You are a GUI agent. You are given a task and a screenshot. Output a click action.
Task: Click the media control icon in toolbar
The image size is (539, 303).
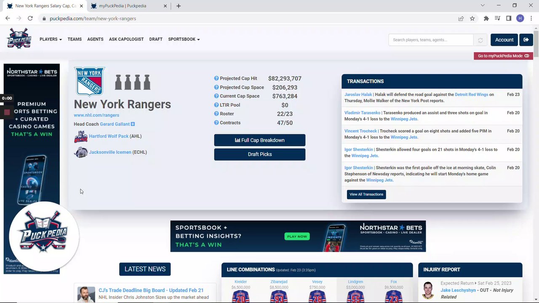coord(498,19)
